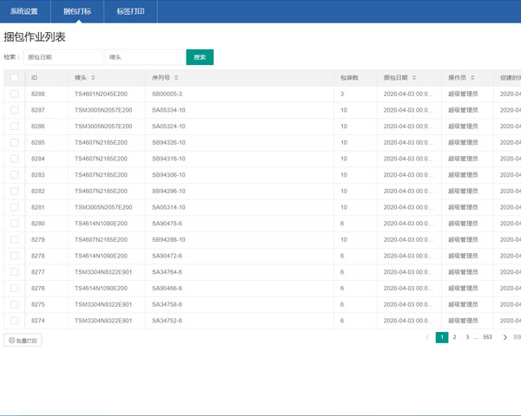Screen dimensions: 521x416
Task: Switch to the 捆包打标 tab
Action: click(x=77, y=11)
